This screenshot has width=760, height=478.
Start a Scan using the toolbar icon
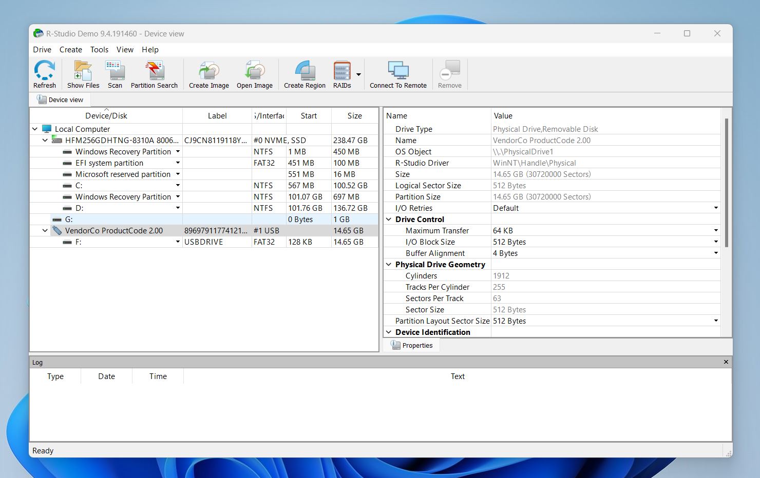(115, 74)
